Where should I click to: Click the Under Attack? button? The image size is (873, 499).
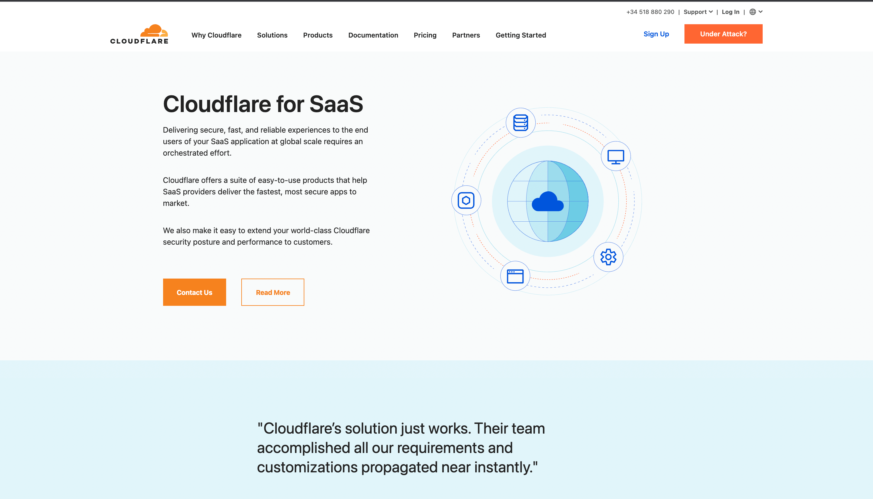tap(723, 34)
